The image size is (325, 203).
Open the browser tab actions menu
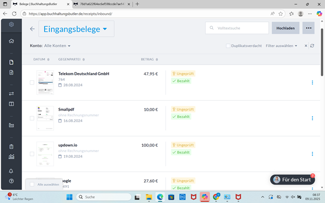coord(5,4)
